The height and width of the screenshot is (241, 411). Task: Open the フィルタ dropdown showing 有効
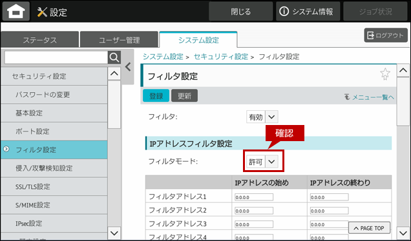pyautogui.click(x=262, y=117)
